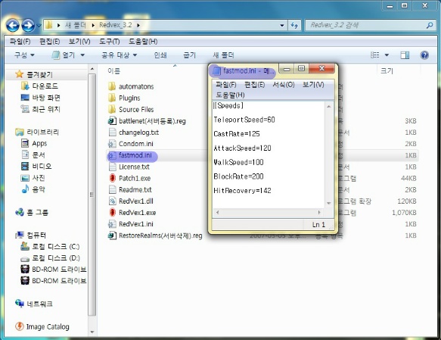Expand the view options dropdown arrow
The height and width of the screenshot is (340, 441).
pos(387,55)
